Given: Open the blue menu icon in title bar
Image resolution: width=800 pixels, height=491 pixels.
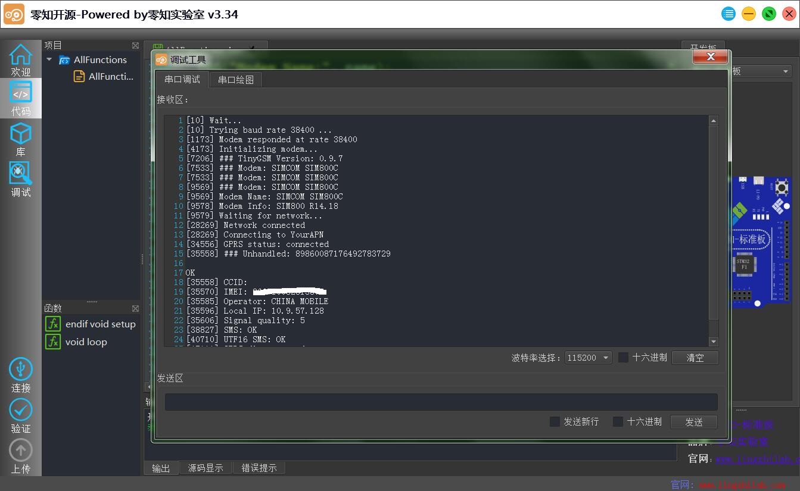Looking at the screenshot, I should [x=729, y=14].
